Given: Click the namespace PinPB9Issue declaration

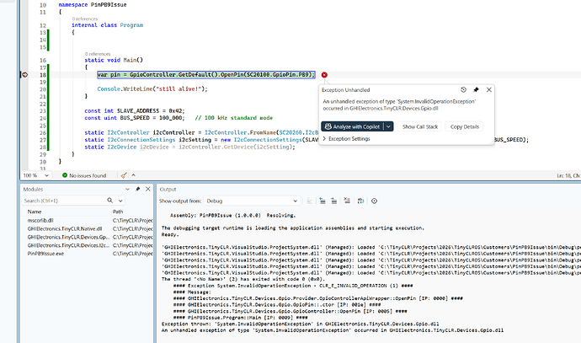Looking at the screenshot, I should (93, 5).
